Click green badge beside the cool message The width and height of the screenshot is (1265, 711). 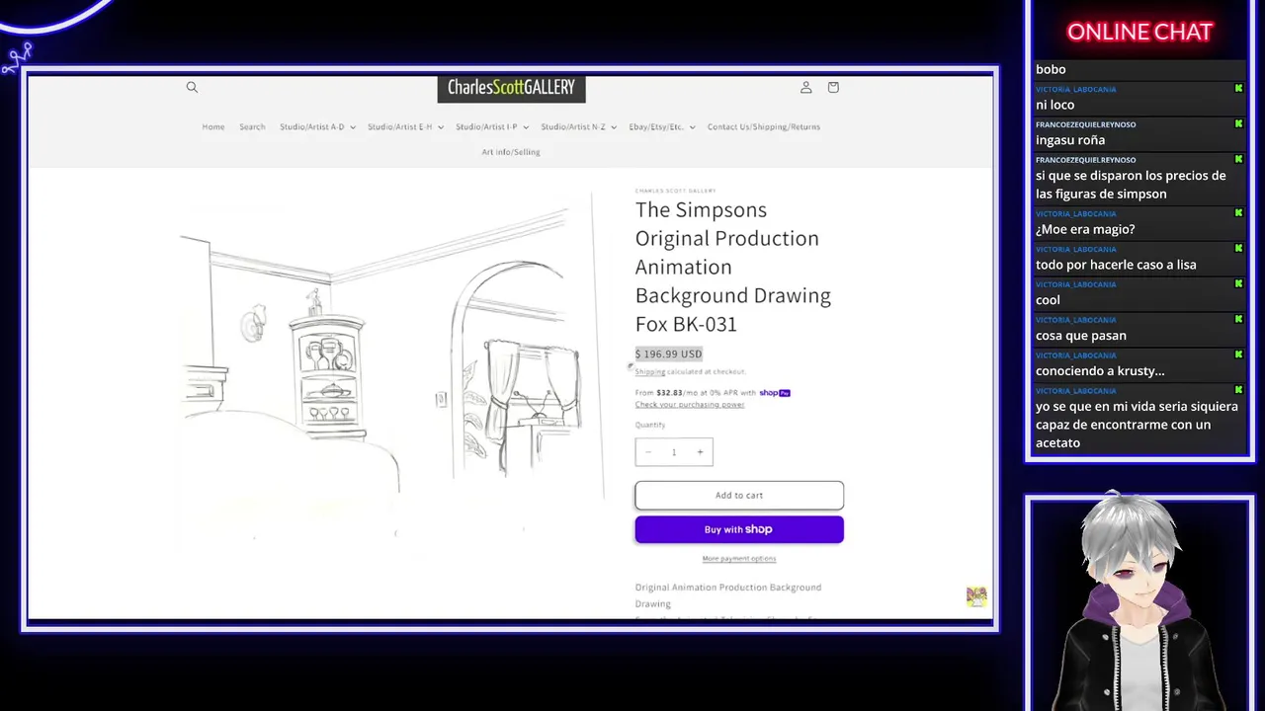pyautogui.click(x=1238, y=284)
